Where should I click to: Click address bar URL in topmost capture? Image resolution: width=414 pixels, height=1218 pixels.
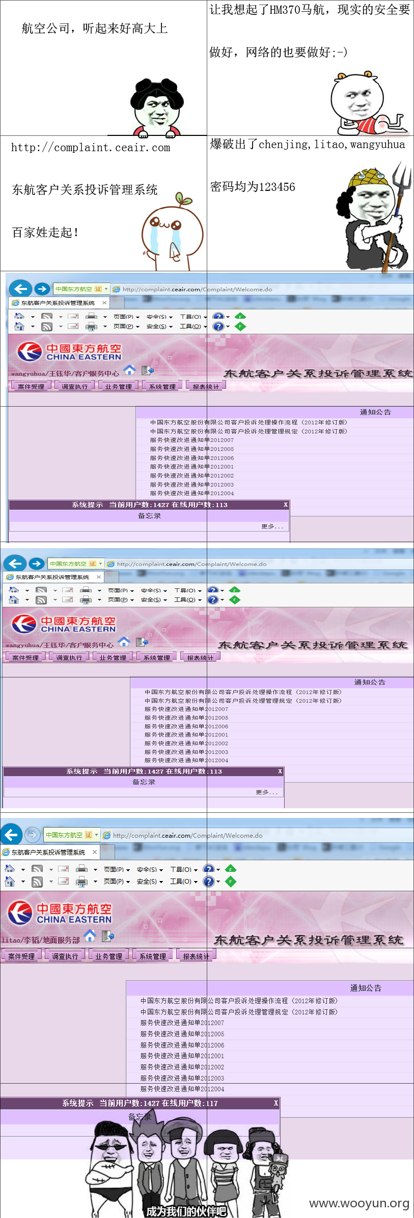click(198, 289)
